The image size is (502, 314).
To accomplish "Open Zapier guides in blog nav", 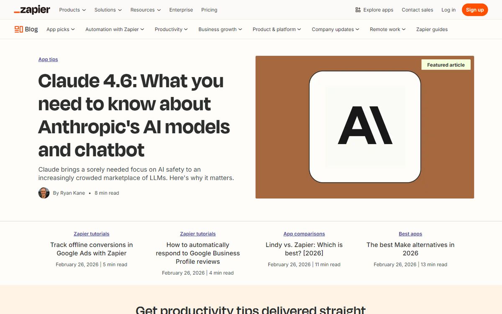I will point(432,29).
